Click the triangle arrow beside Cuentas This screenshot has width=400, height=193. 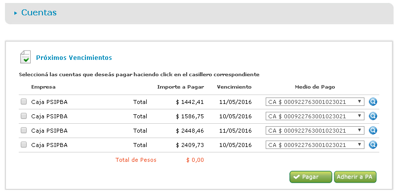pyautogui.click(x=16, y=13)
